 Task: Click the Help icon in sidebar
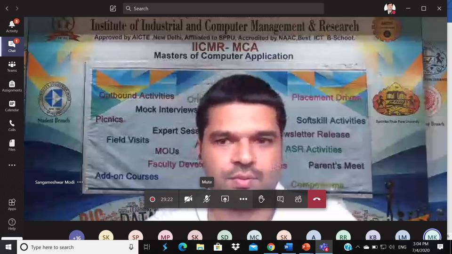click(12, 224)
